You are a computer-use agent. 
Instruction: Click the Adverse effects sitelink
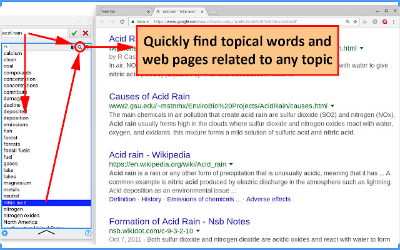(268, 199)
